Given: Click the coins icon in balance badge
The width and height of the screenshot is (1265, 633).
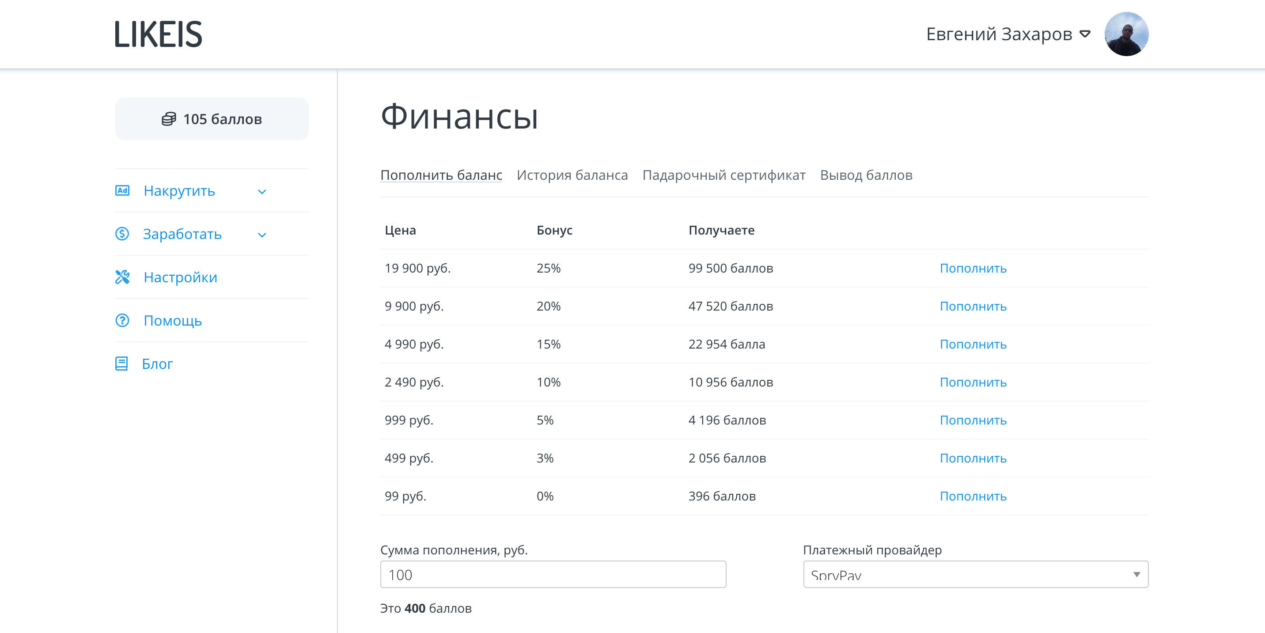Looking at the screenshot, I should pos(168,119).
